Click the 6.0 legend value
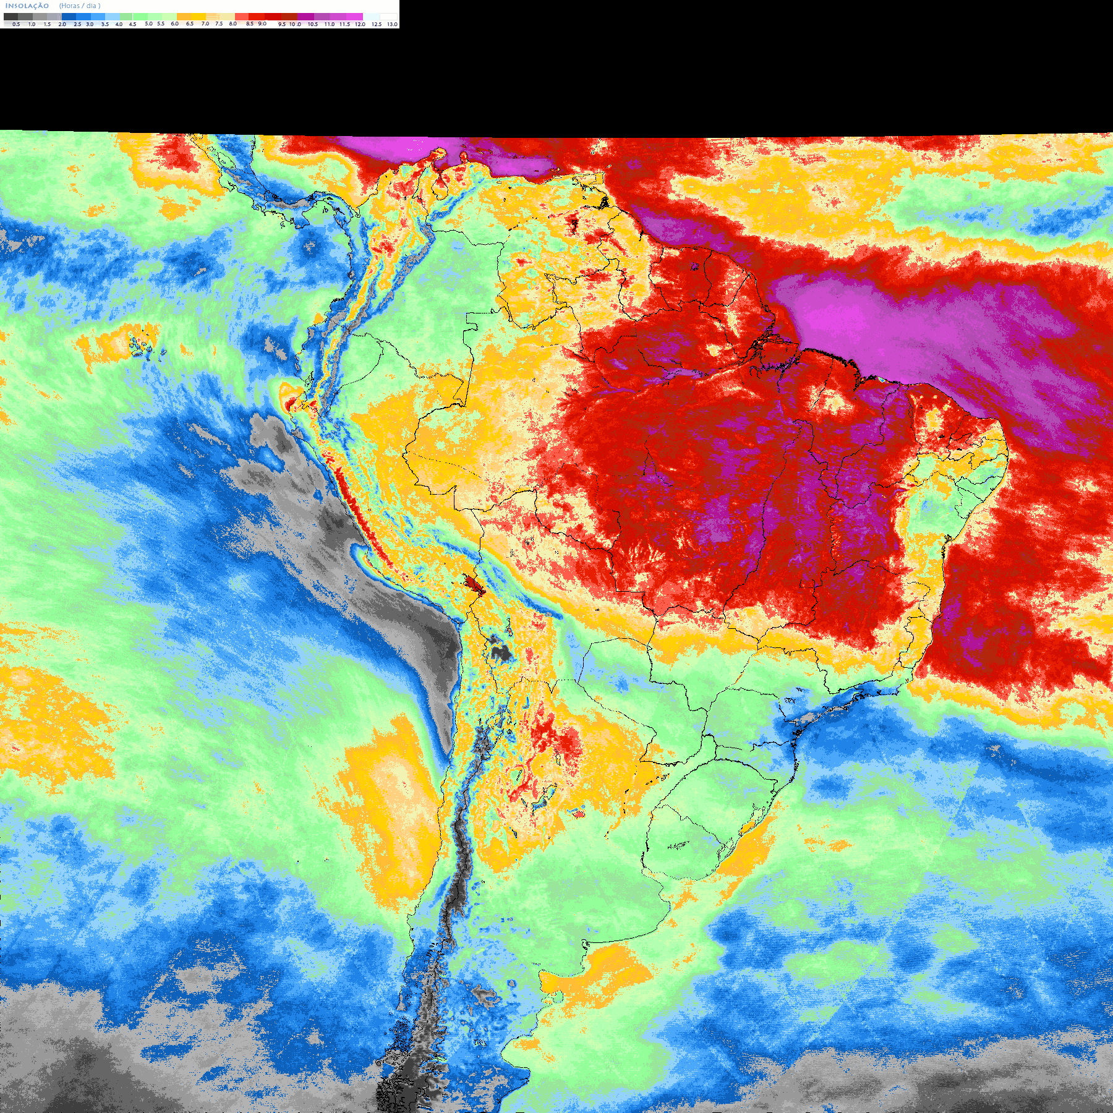Screen dimensions: 1113x1113 coord(174,23)
